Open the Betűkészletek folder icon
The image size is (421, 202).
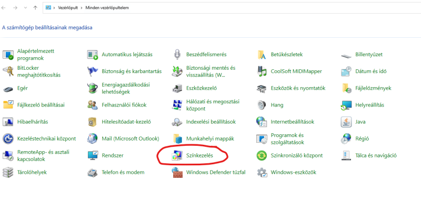click(262, 55)
